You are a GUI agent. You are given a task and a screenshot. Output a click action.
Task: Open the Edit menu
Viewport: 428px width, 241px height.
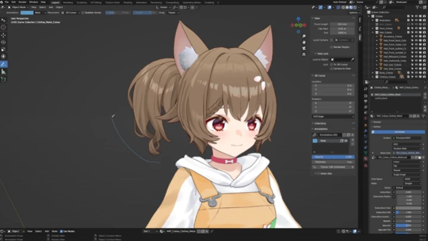tap(13, 2)
